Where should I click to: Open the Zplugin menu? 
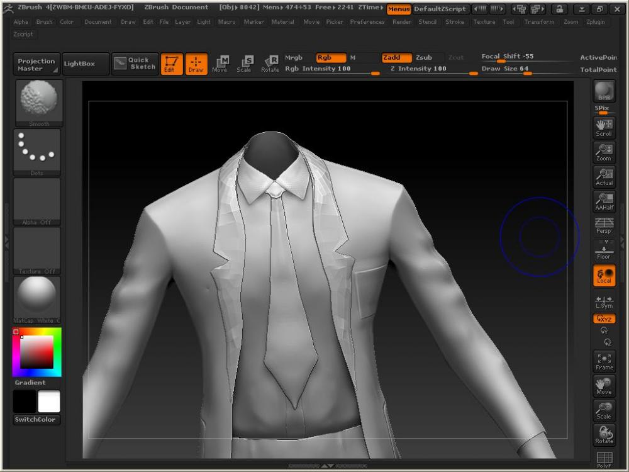[x=595, y=22]
